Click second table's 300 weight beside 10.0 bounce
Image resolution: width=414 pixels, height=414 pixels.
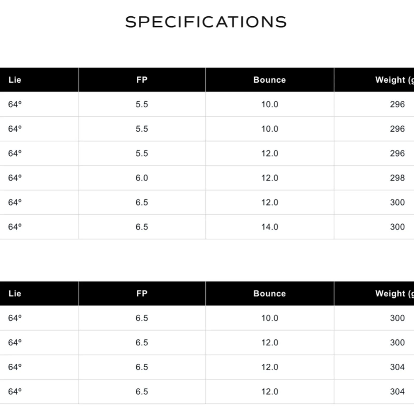397,318
